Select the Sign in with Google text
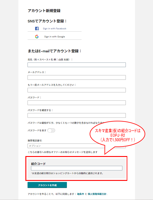153x200 pixels. [55, 36]
